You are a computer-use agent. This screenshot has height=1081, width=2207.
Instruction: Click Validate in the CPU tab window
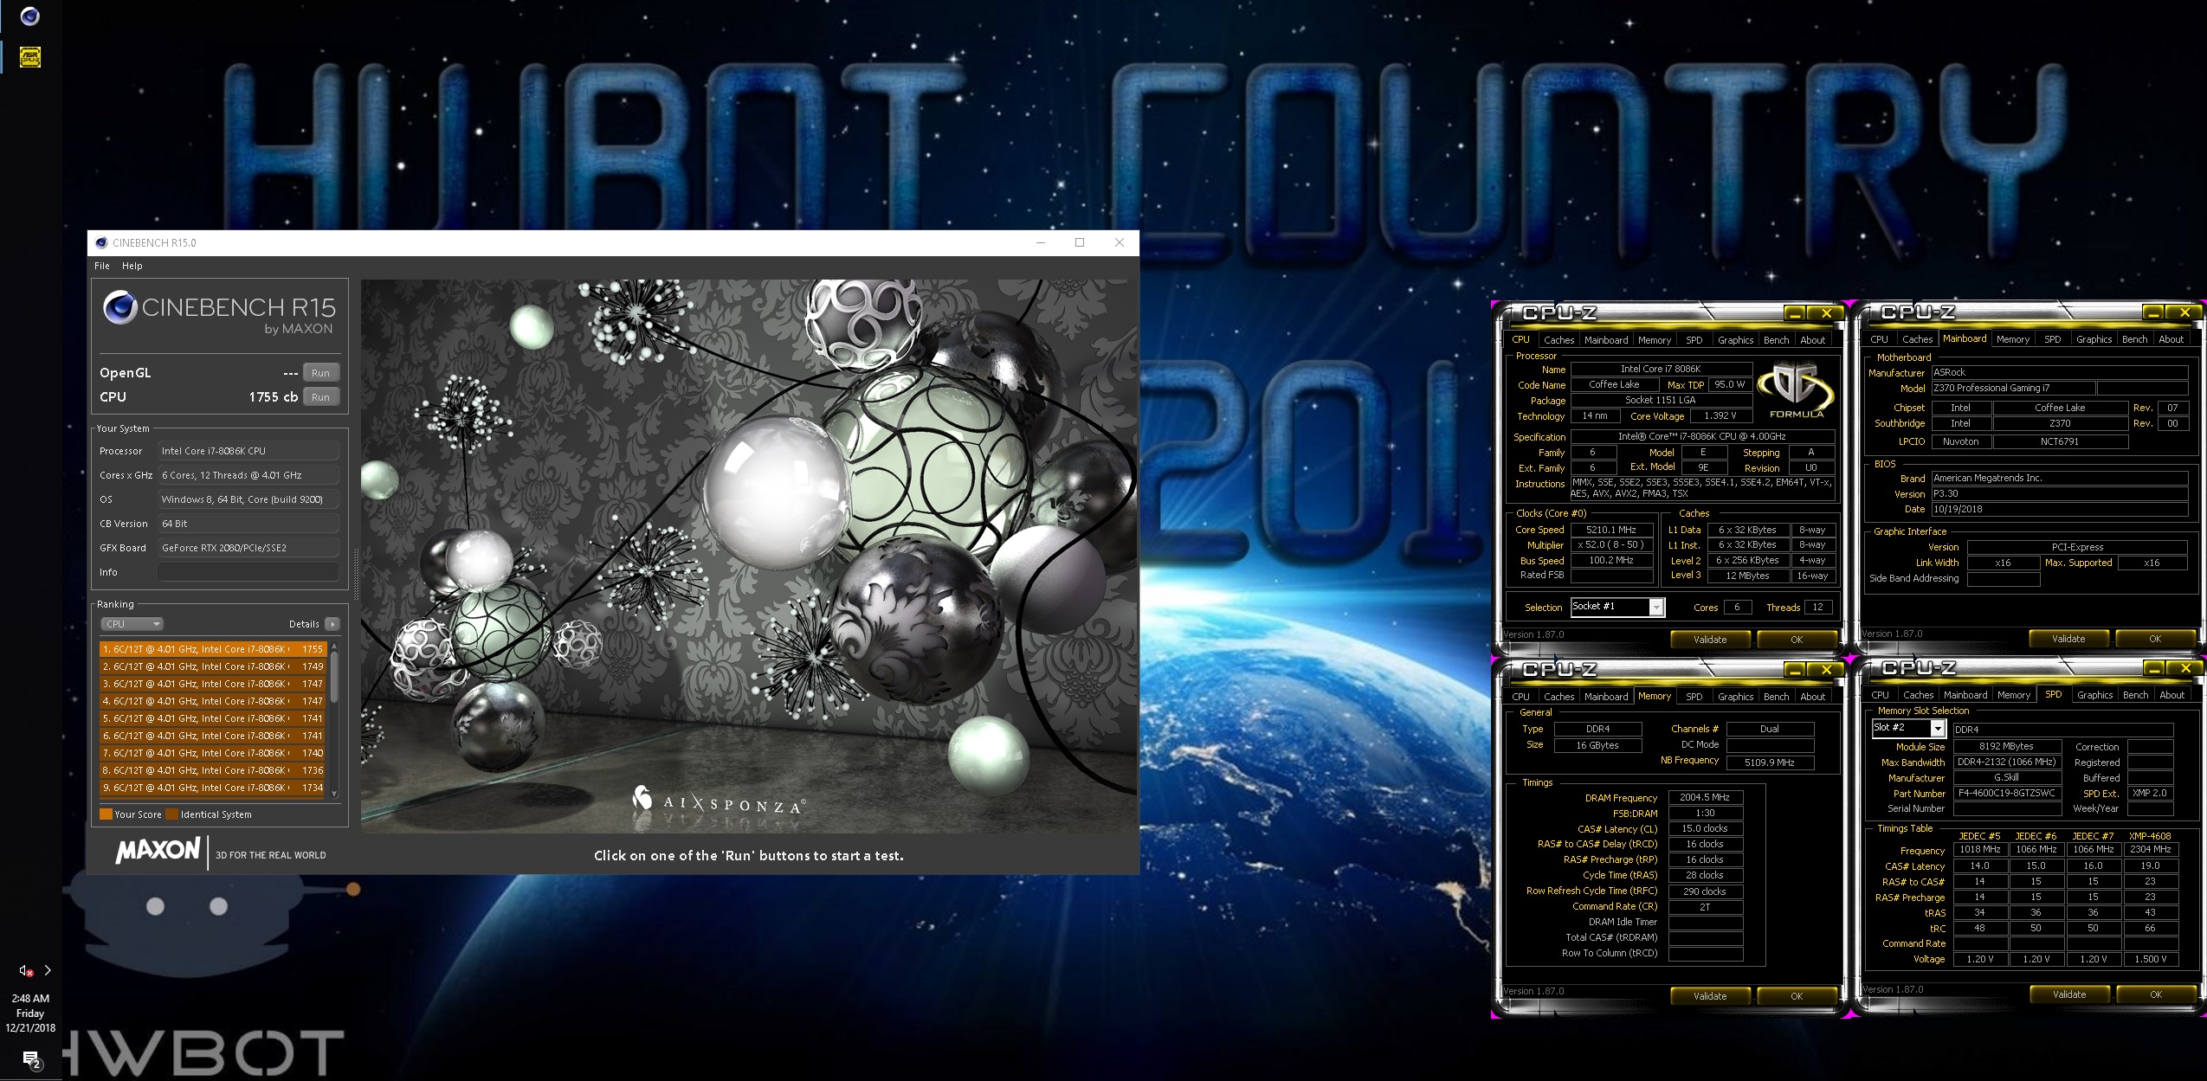point(1710,640)
